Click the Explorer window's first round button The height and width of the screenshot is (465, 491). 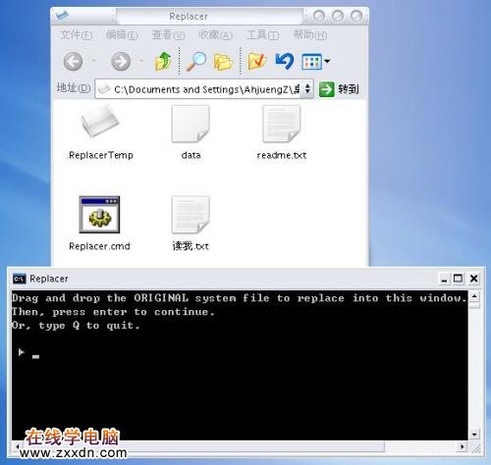click(319, 16)
